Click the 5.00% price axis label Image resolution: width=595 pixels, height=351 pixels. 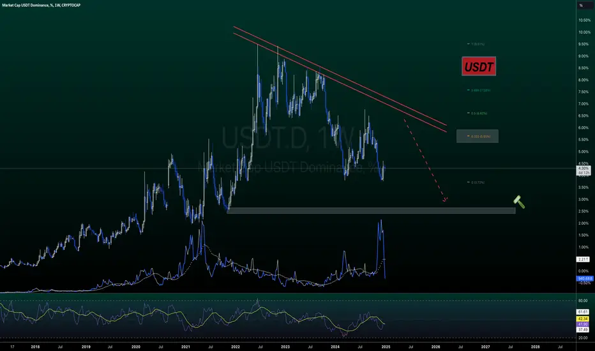point(584,152)
